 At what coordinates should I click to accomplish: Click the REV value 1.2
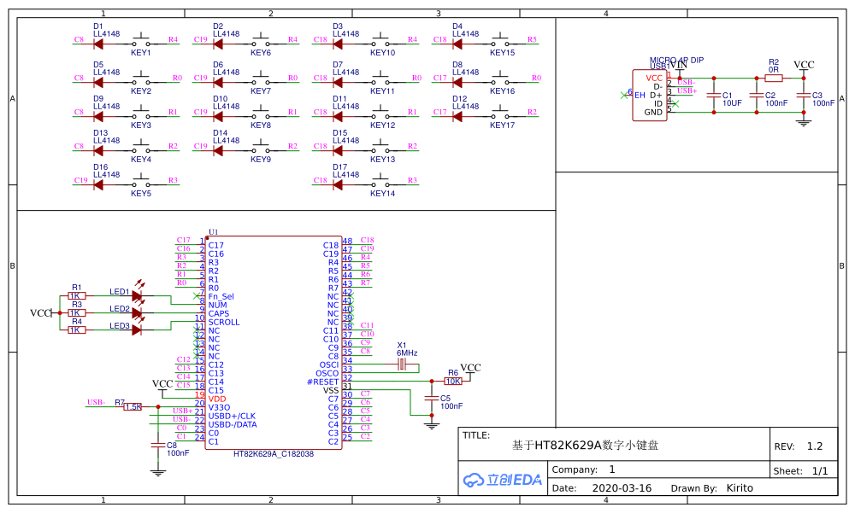[815, 446]
